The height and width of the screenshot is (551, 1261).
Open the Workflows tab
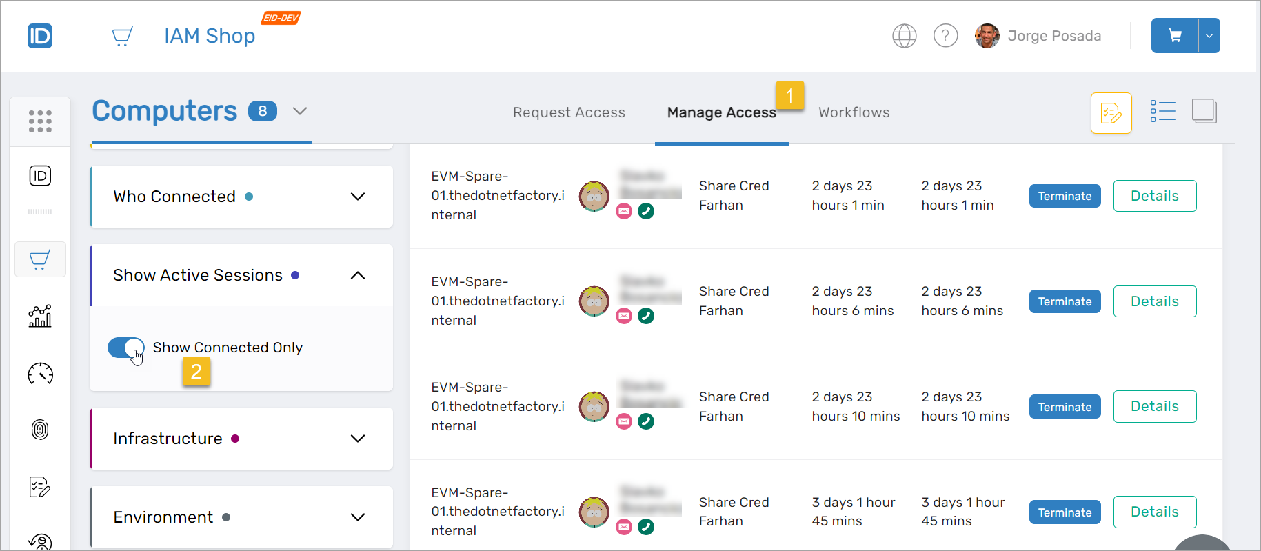pos(854,112)
